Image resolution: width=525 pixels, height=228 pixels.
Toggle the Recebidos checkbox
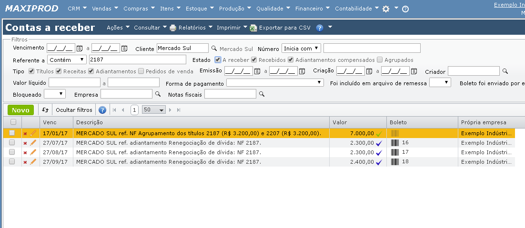pos(254,60)
